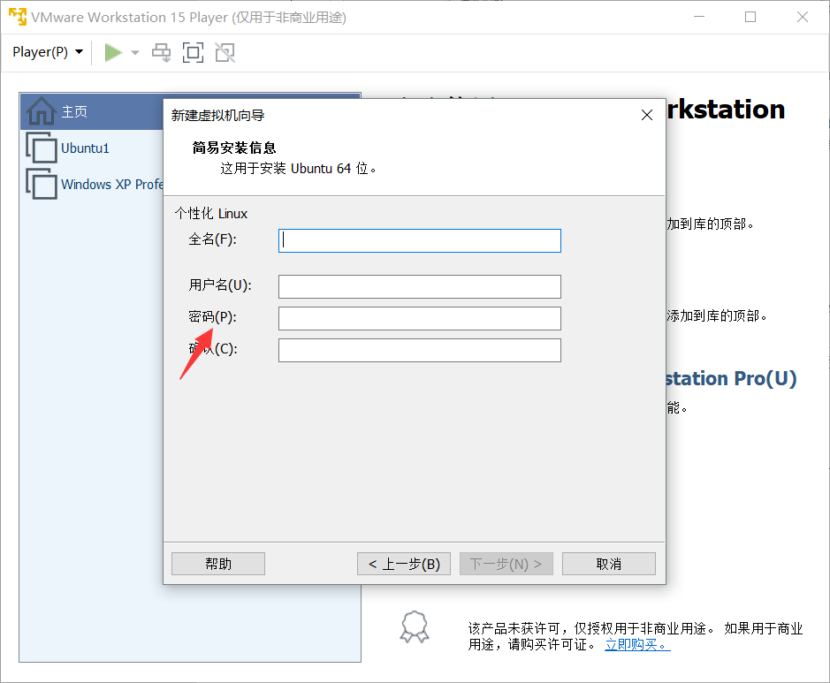
Task: Focus the confirm password (确认) field
Action: click(420, 350)
